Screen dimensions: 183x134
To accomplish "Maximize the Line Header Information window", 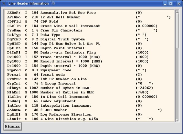I will click(171, 4).
